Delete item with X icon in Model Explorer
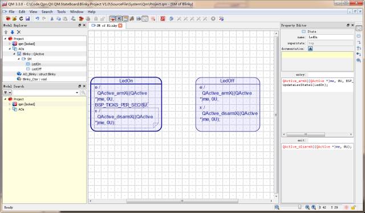Image resolution: width=365 pixels, height=213 pixels. pos(19,32)
